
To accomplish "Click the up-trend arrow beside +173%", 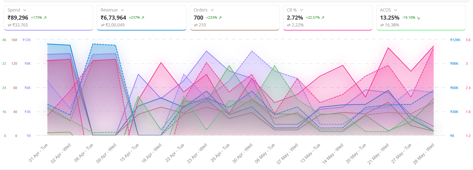I will point(45,18).
